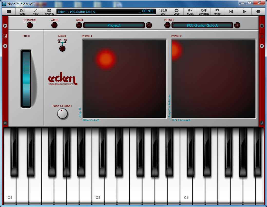Change the Quantize setting

click(x=204, y=12)
